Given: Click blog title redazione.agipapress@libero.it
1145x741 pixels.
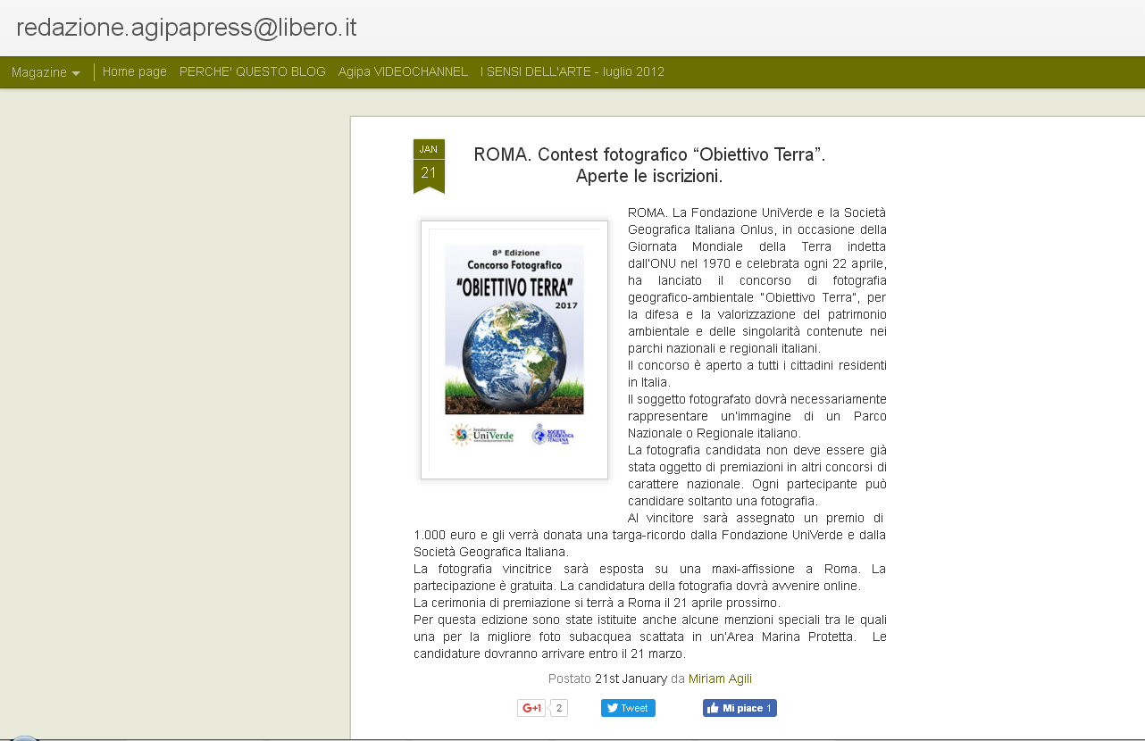Looking at the screenshot, I should (187, 28).
